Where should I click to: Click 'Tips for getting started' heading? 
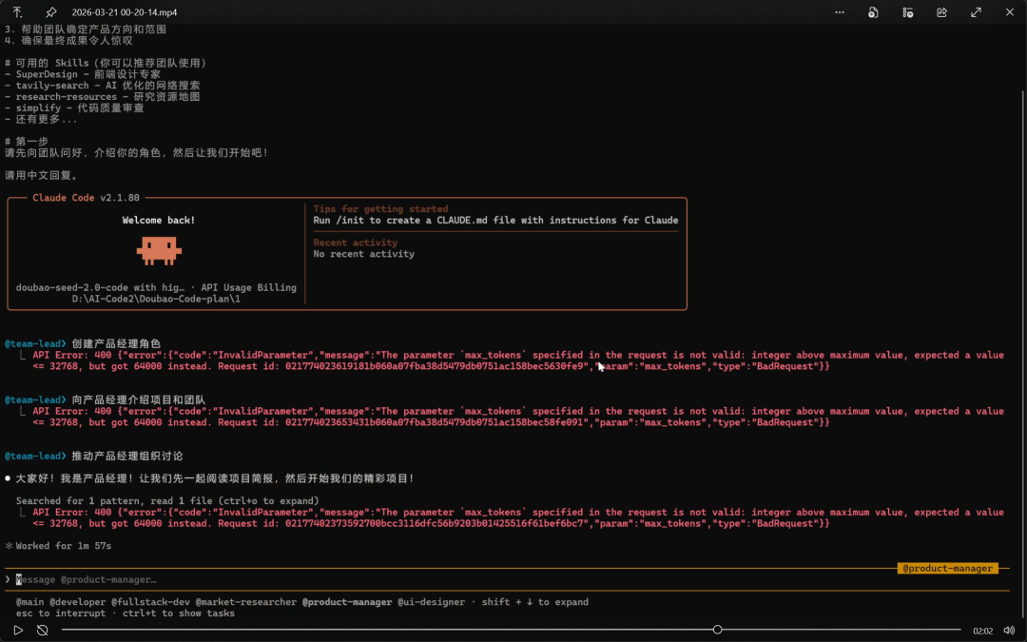[380, 209]
